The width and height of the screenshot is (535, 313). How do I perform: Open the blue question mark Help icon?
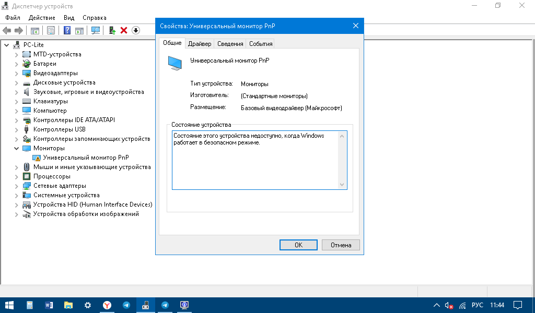pyautogui.click(x=67, y=30)
